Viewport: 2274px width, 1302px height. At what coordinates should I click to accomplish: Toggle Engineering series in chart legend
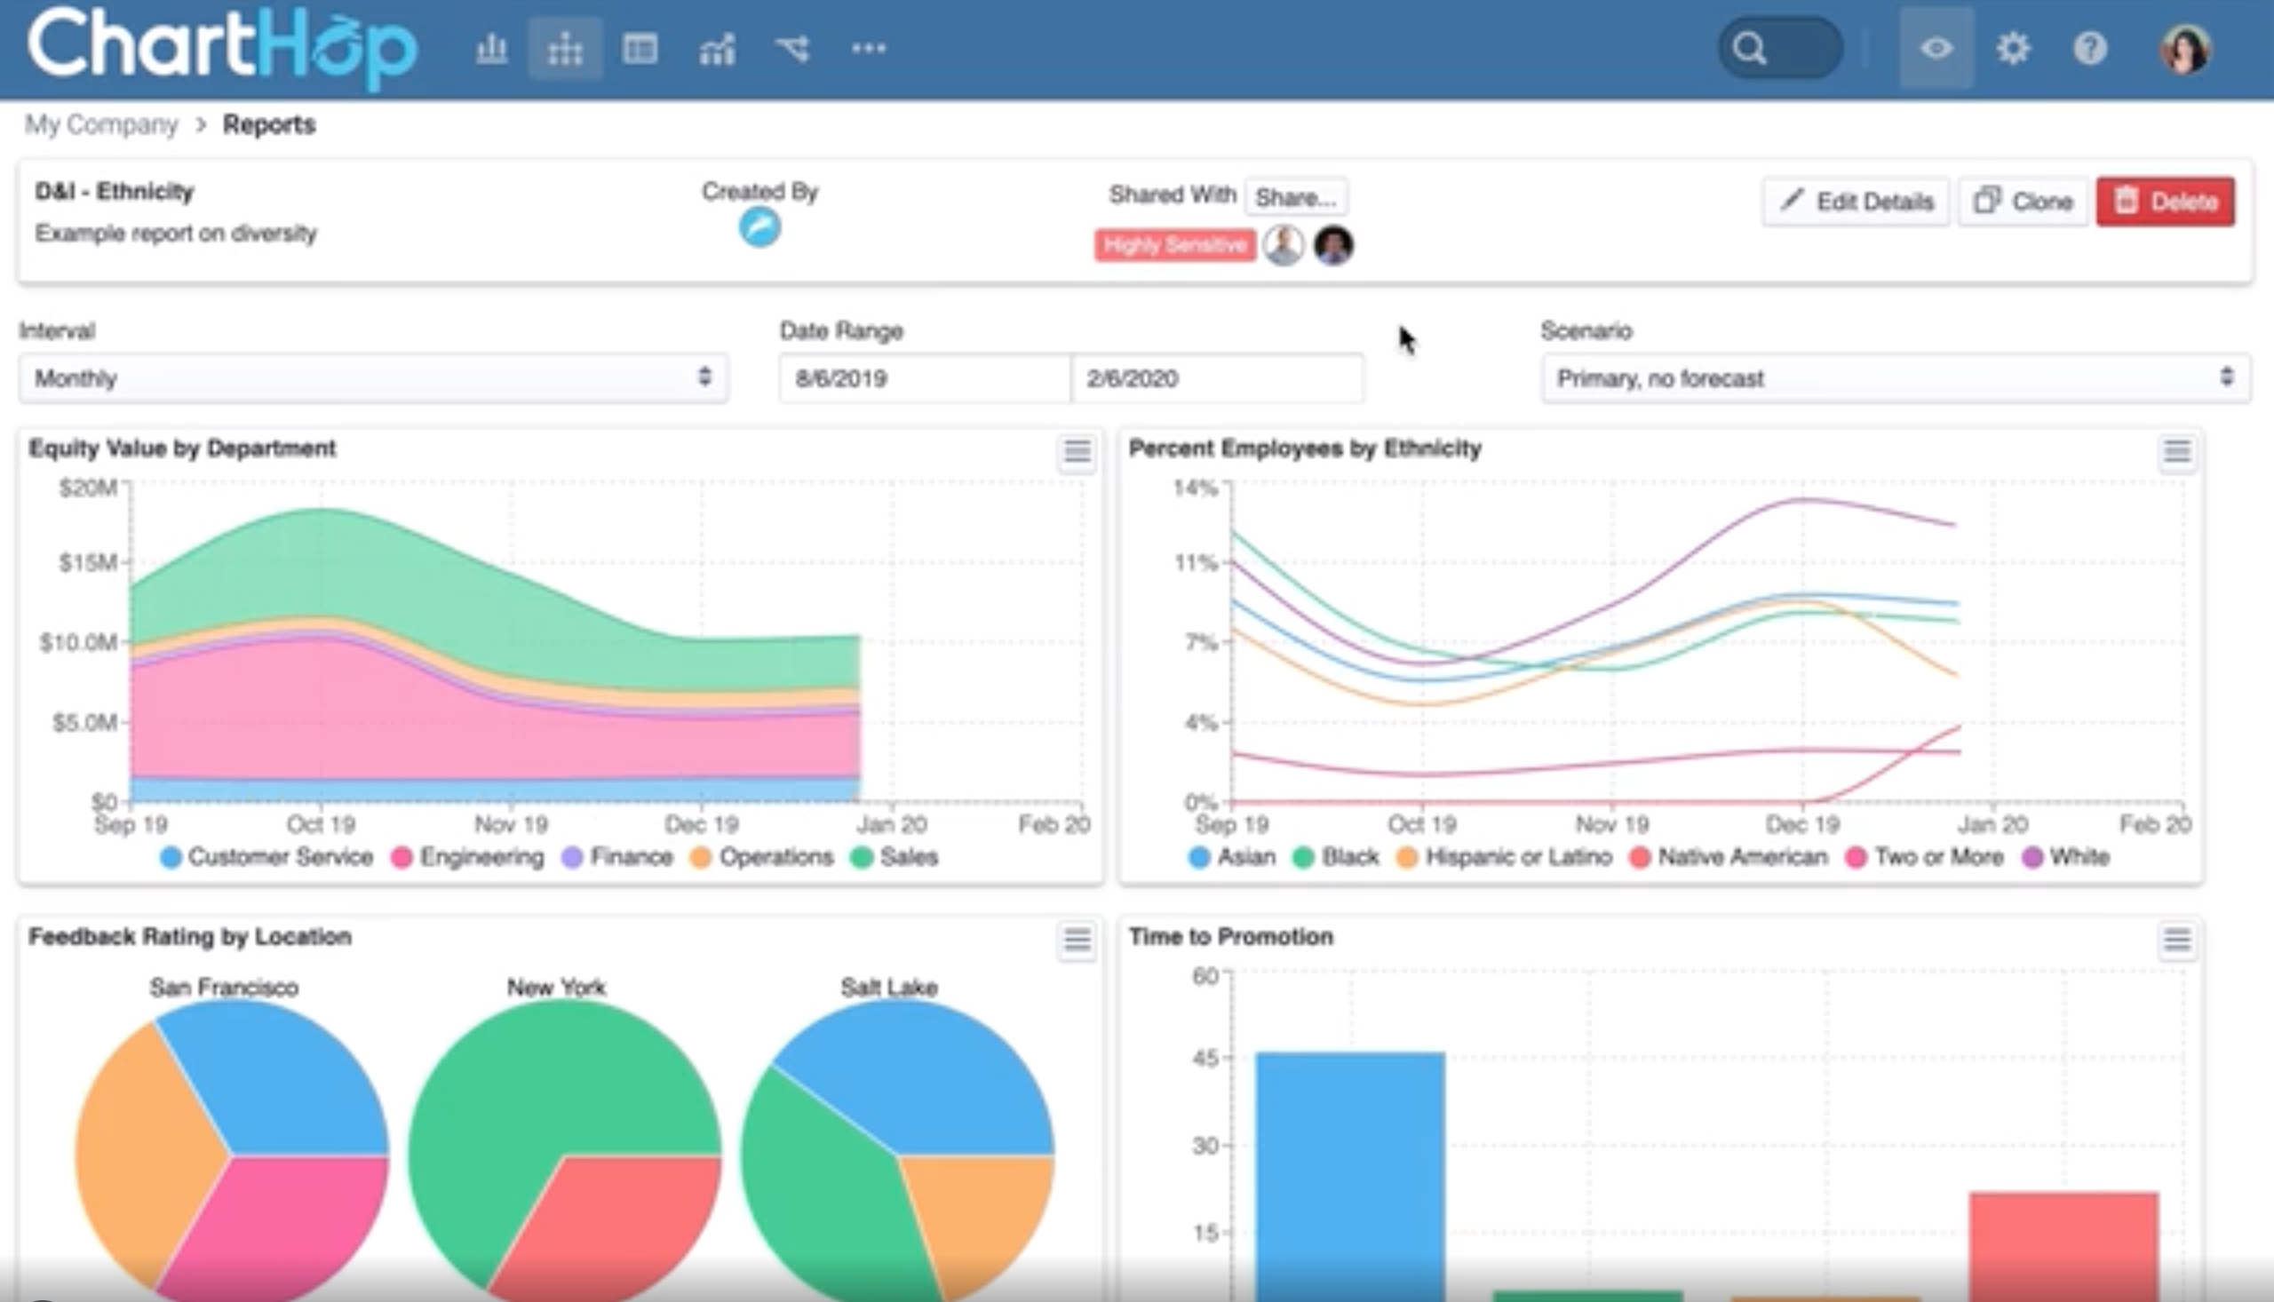click(467, 857)
